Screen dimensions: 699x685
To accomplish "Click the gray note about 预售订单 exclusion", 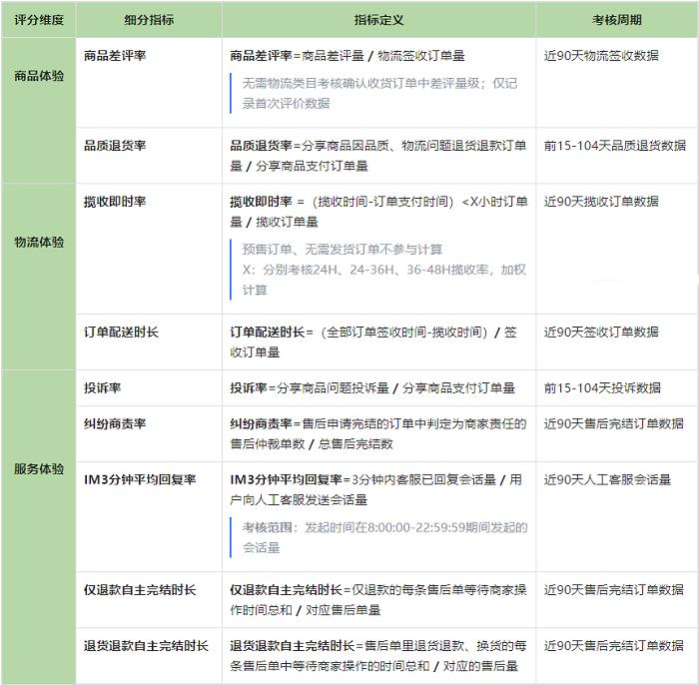I will click(343, 250).
